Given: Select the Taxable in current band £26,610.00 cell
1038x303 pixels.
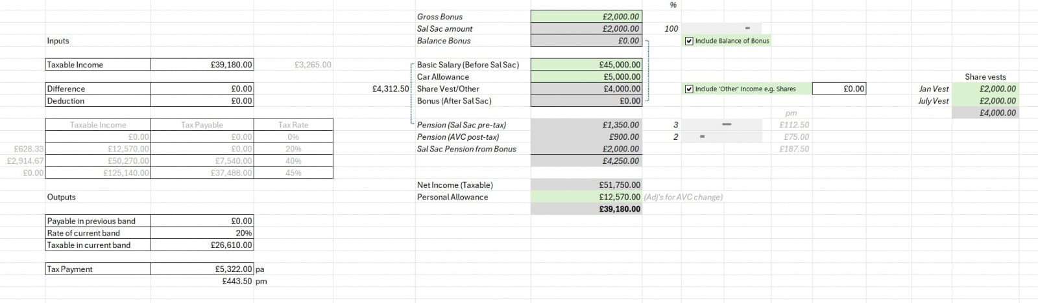Looking at the screenshot, I should 202,245.
